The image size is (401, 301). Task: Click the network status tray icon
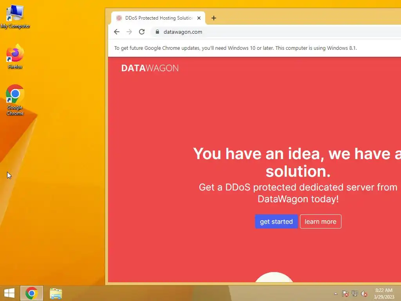click(355, 294)
